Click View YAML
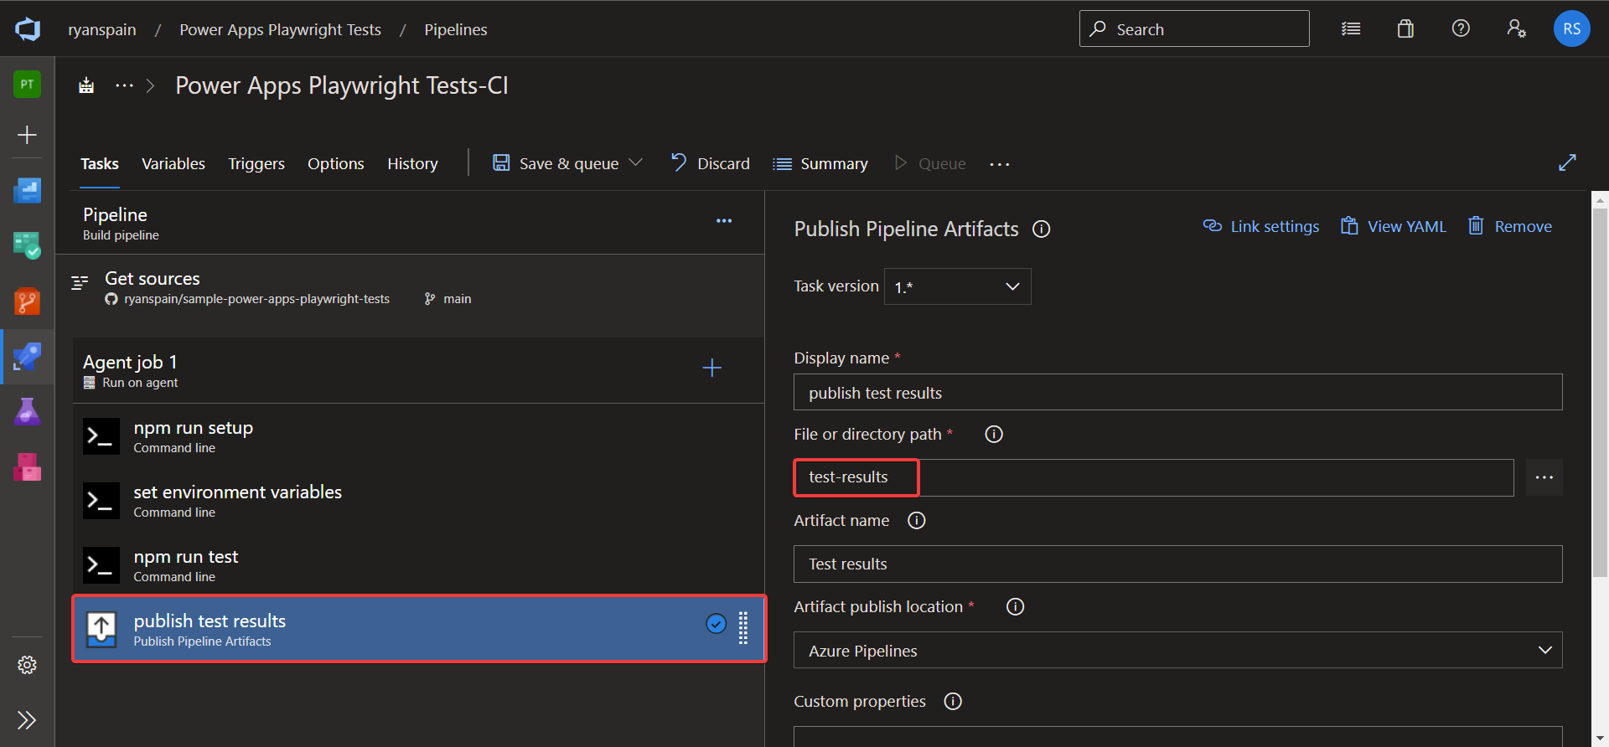This screenshot has height=747, width=1609. (x=1394, y=226)
